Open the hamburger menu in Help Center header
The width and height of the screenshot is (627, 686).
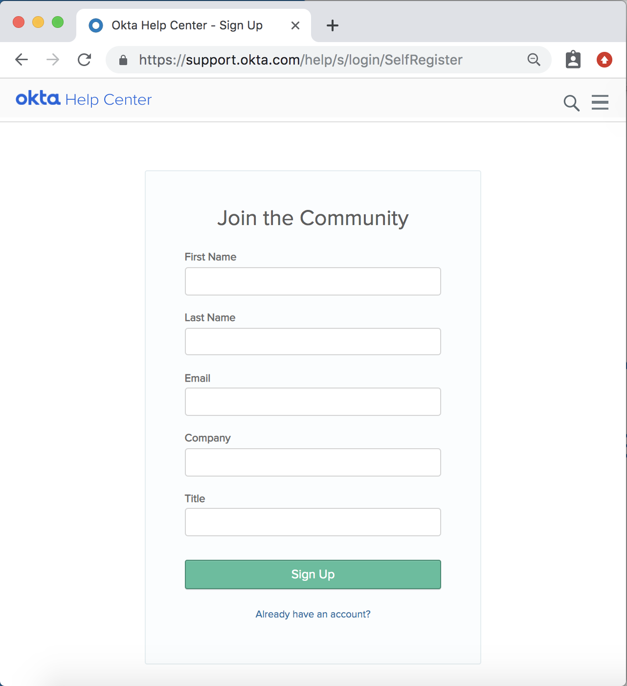[600, 102]
